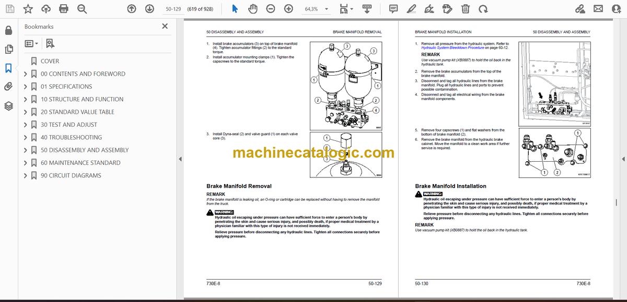Jump to 30 TEST AND ADJUST bookmark
627x302 pixels.
tap(69, 125)
